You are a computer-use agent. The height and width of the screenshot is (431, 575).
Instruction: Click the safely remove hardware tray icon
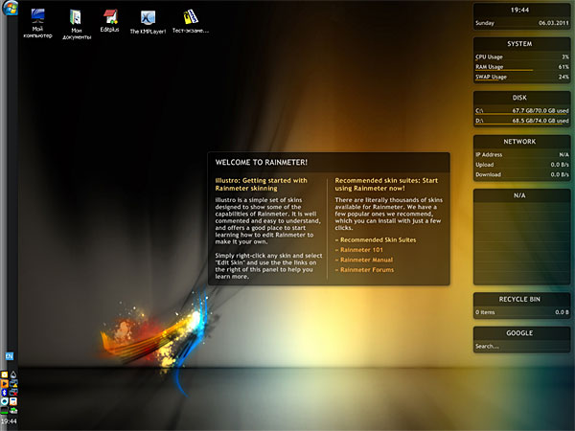click(13, 411)
